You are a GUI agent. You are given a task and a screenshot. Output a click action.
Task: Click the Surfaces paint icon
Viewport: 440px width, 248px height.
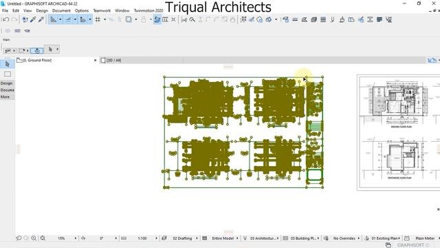tap(342, 19)
